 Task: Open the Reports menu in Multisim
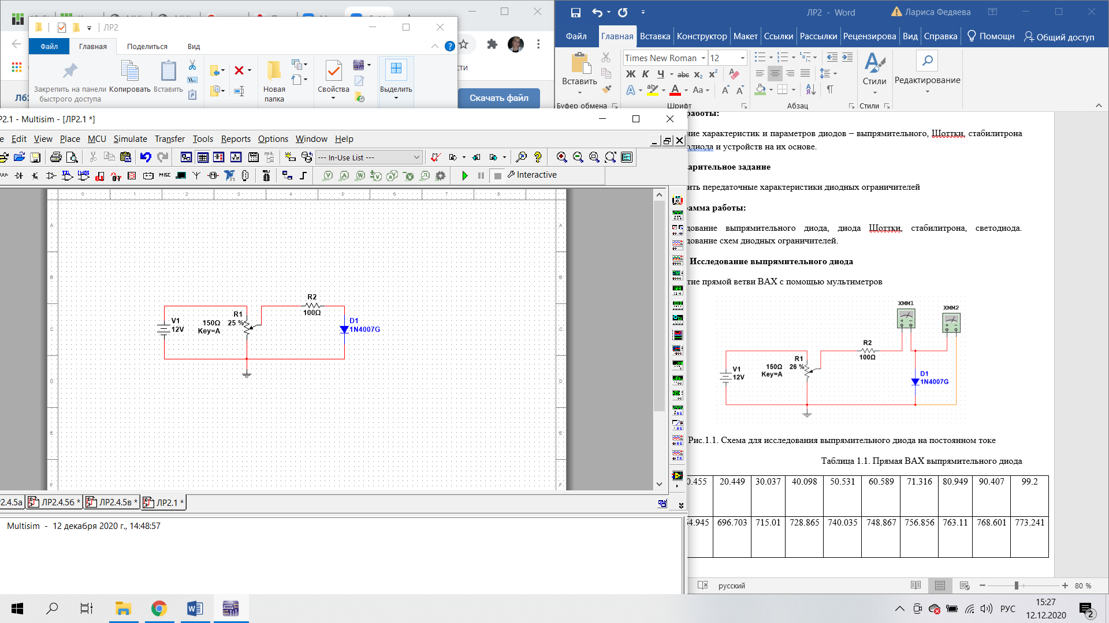(x=236, y=139)
